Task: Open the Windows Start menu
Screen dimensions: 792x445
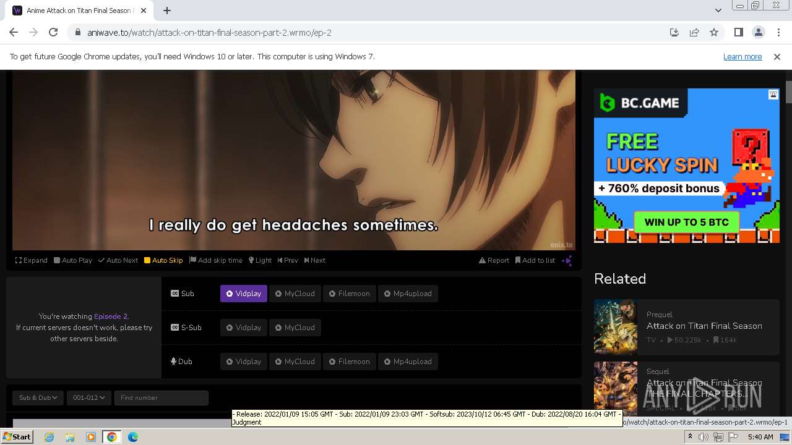Action: 17,437
